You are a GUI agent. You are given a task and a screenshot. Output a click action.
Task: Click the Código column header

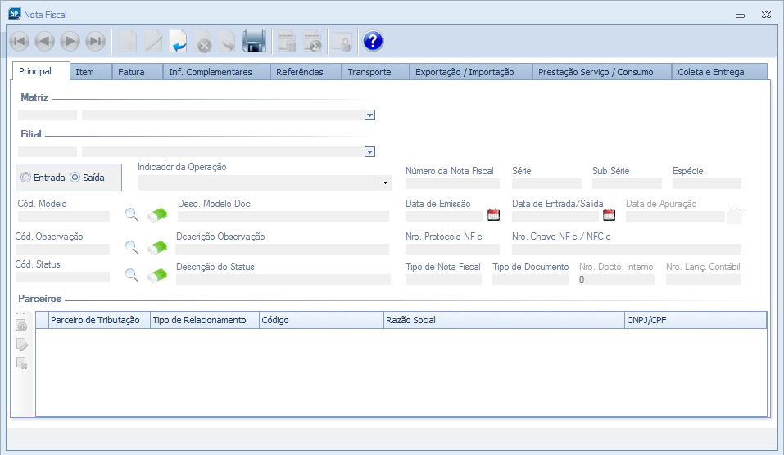pyautogui.click(x=321, y=320)
